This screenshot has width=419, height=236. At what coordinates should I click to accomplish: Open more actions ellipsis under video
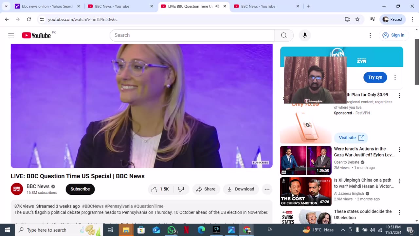click(267, 189)
